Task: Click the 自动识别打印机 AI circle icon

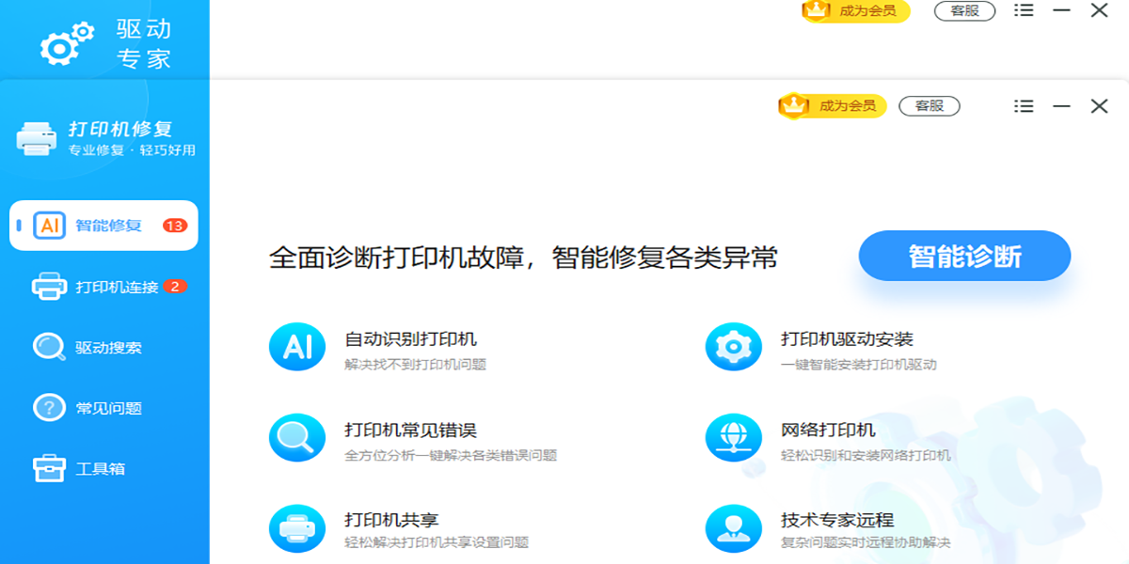Action: 297,348
